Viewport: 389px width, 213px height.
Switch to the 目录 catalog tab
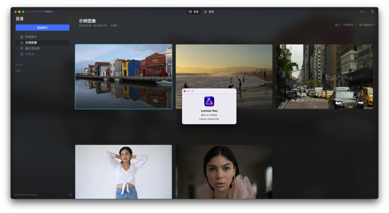[x=194, y=12]
